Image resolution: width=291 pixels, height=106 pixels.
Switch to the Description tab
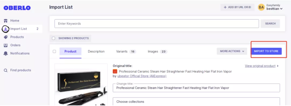tap(96, 52)
